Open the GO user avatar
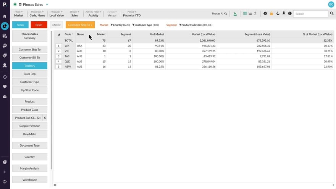Image resolution: width=336 pixels, height=189 pixels. tap(331, 4)
